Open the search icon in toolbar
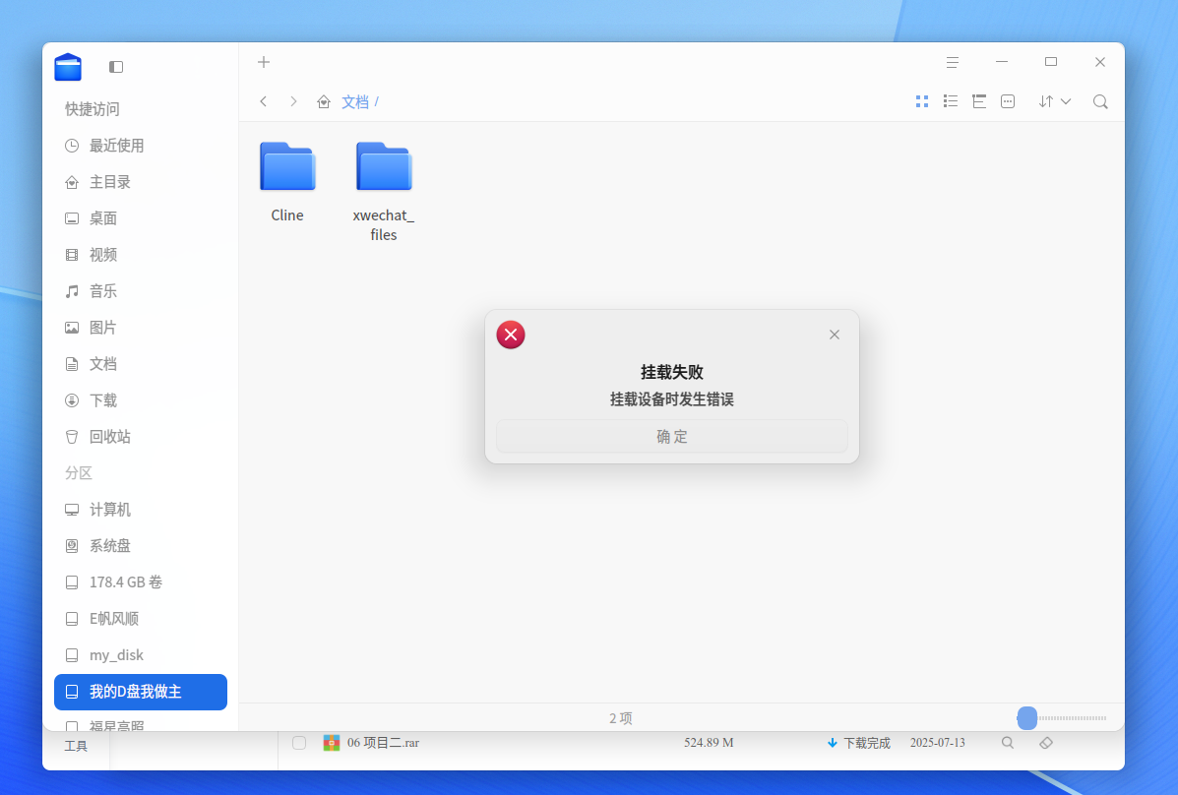This screenshot has width=1178, height=795. click(x=1100, y=101)
